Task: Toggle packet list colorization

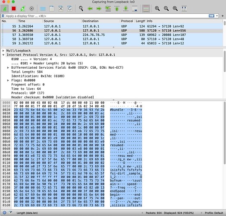Action: tap(146, 9)
